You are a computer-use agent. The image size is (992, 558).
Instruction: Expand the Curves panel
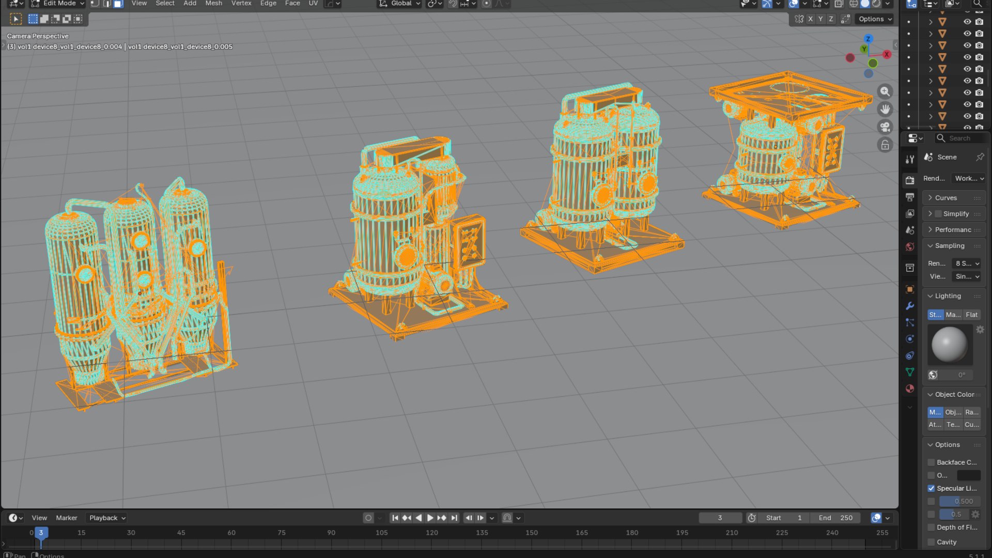[954, 198]
